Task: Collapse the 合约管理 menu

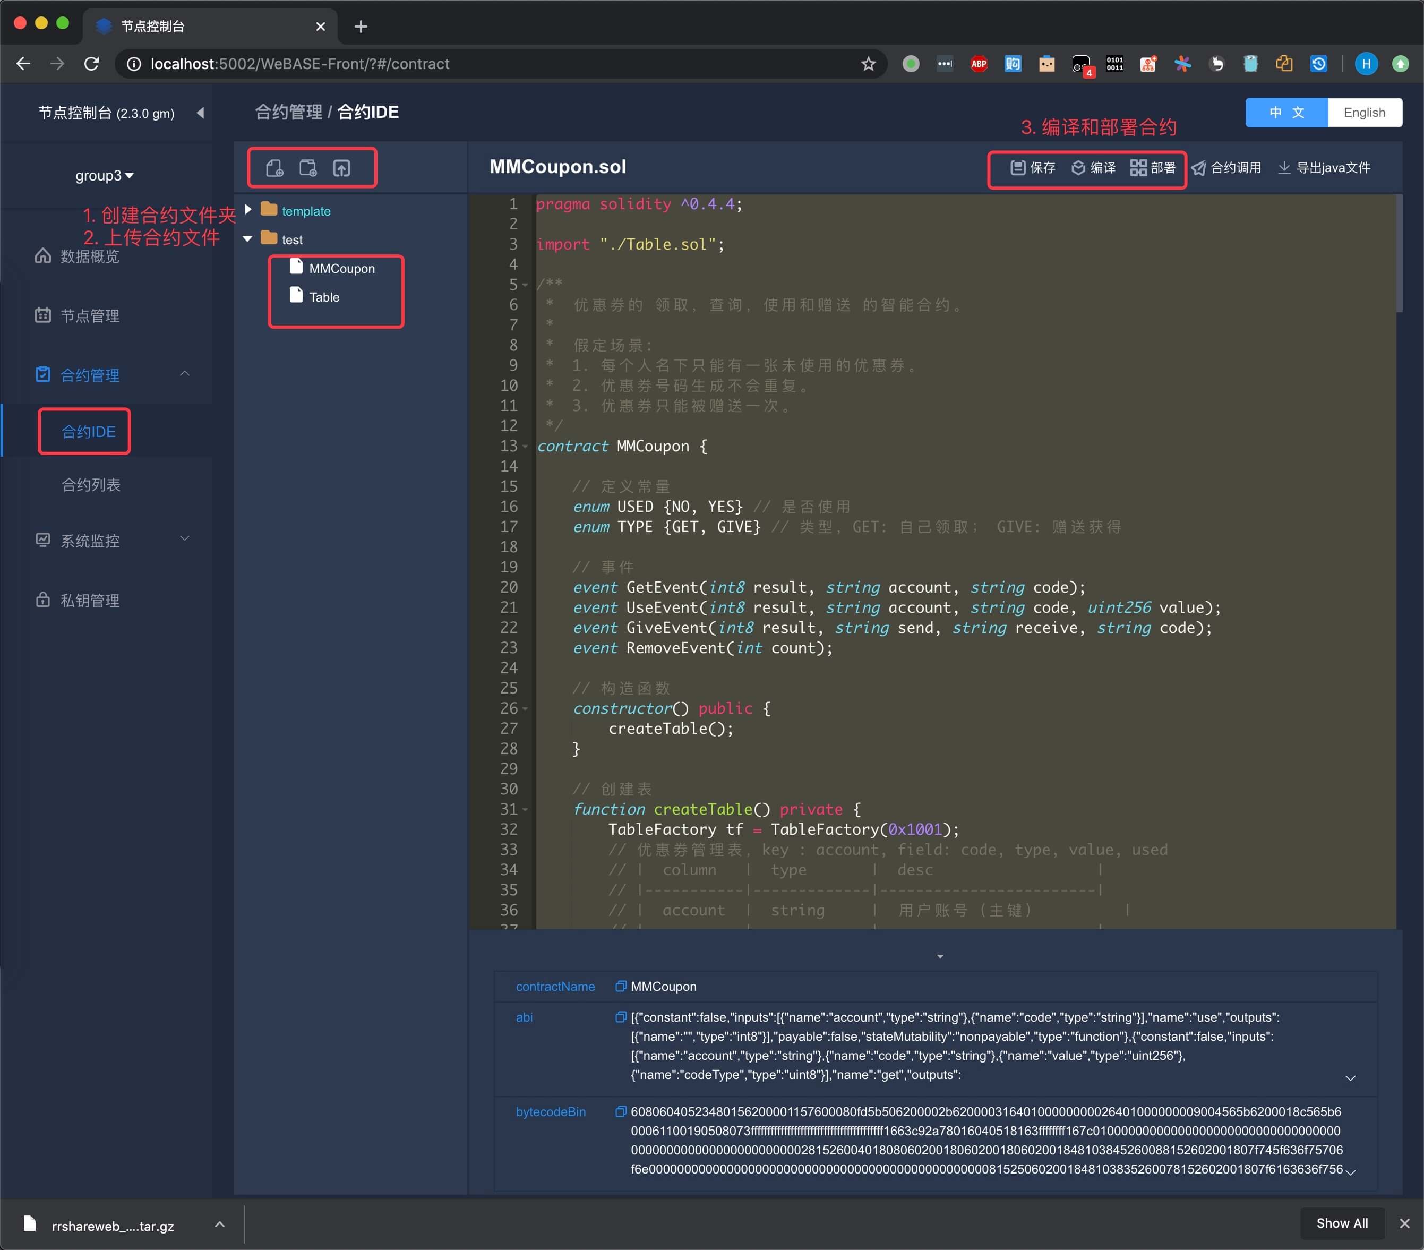Action: tap(185, 374)
